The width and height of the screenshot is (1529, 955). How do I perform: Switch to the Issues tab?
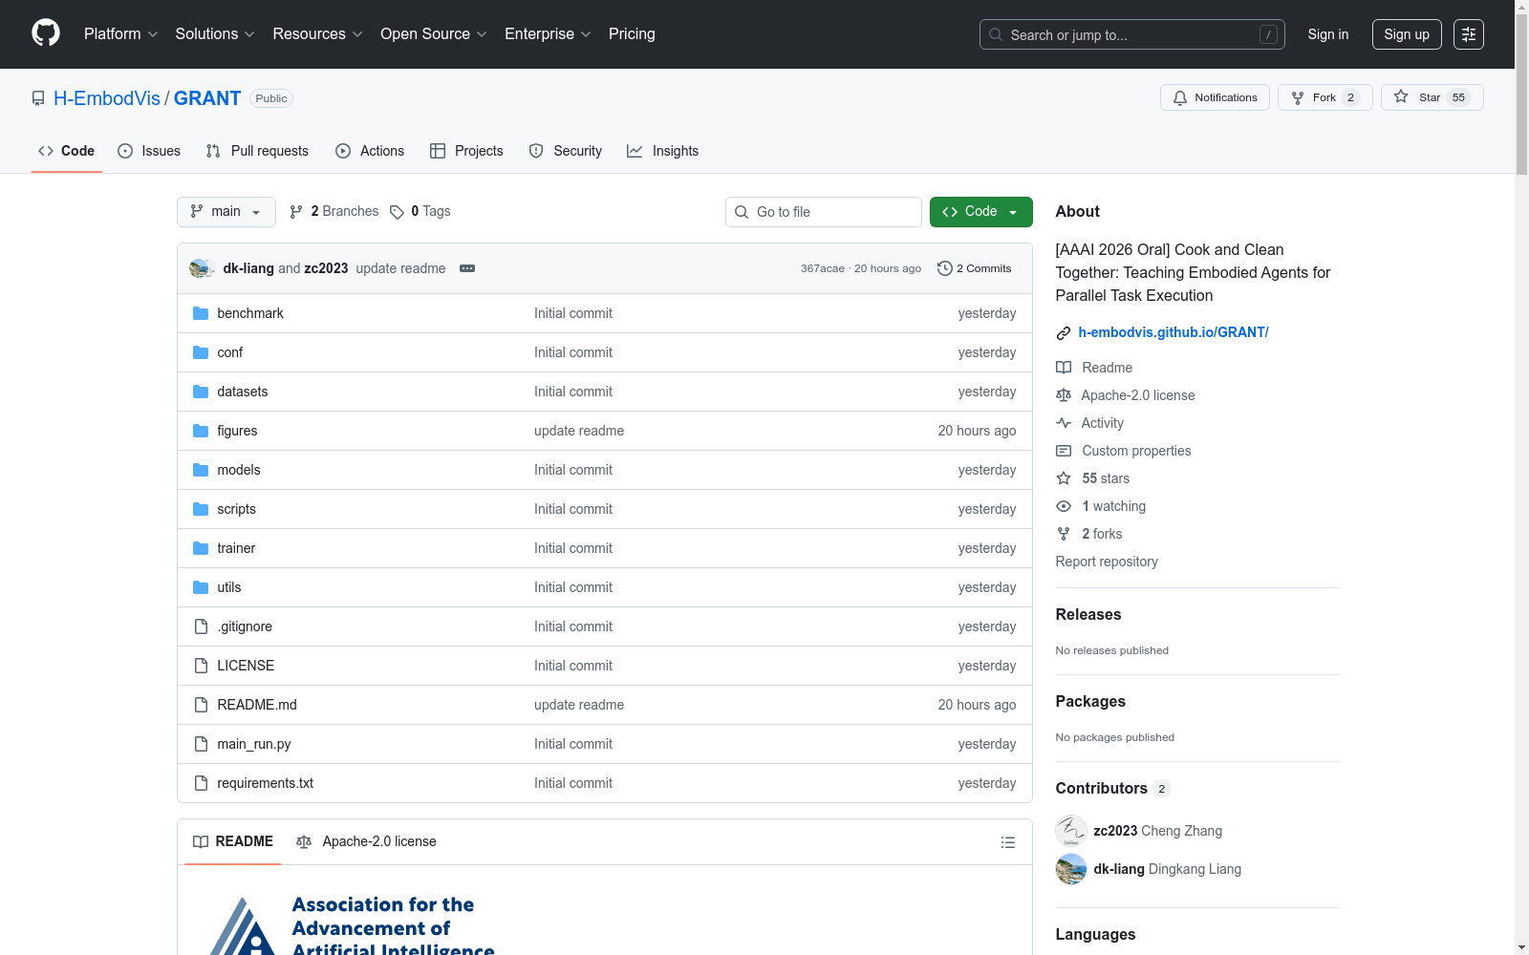[x=149, y=151]
